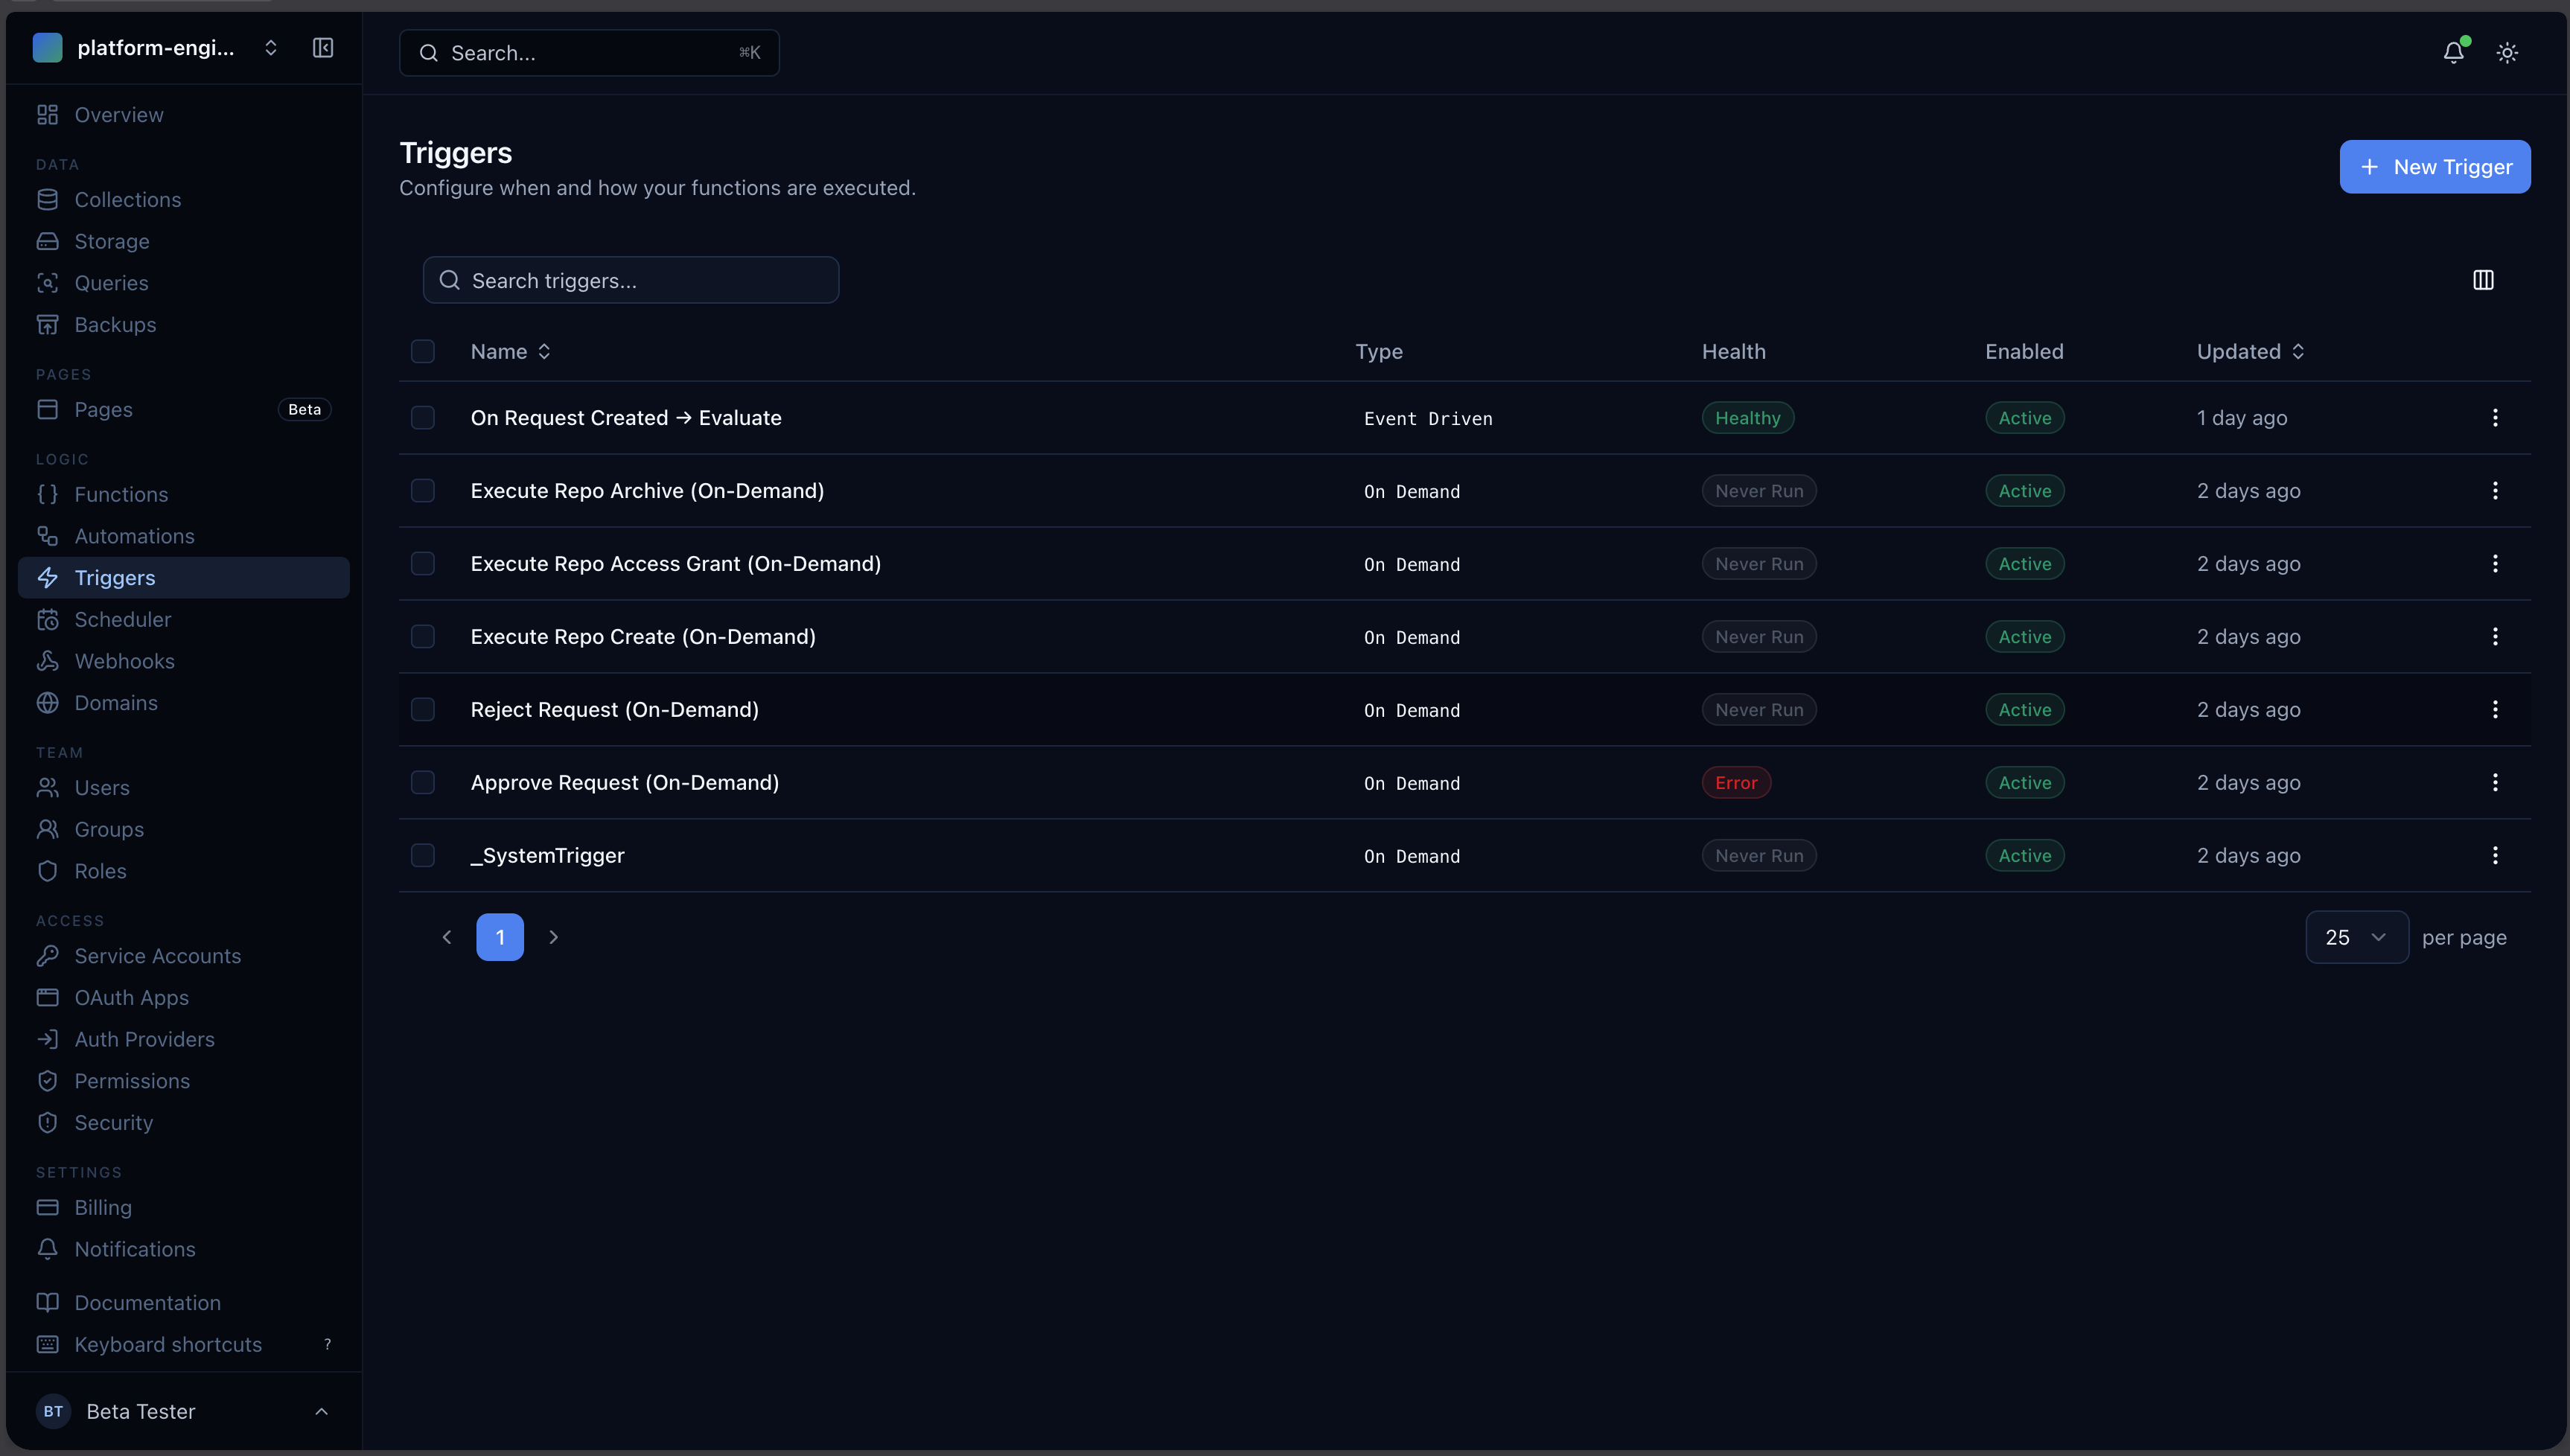Check the Execute Repo Access Grant row
The image size is (2570, 1456).
point(423,564)
